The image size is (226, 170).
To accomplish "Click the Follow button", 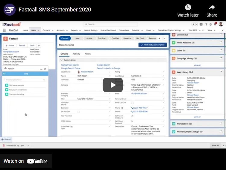I will (x=10, y=46).
